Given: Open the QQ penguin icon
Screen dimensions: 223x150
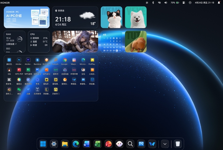Looking at the screenshot, I should pos(9,70).
